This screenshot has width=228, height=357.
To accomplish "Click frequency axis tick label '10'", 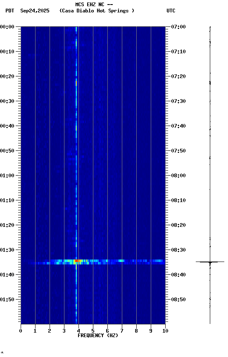I will pyautogui.click(x=165, y=331).
